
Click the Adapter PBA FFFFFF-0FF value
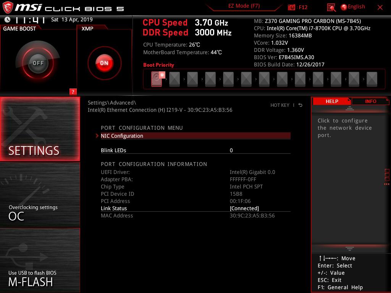pyautogui.click(x=243, y=179)
